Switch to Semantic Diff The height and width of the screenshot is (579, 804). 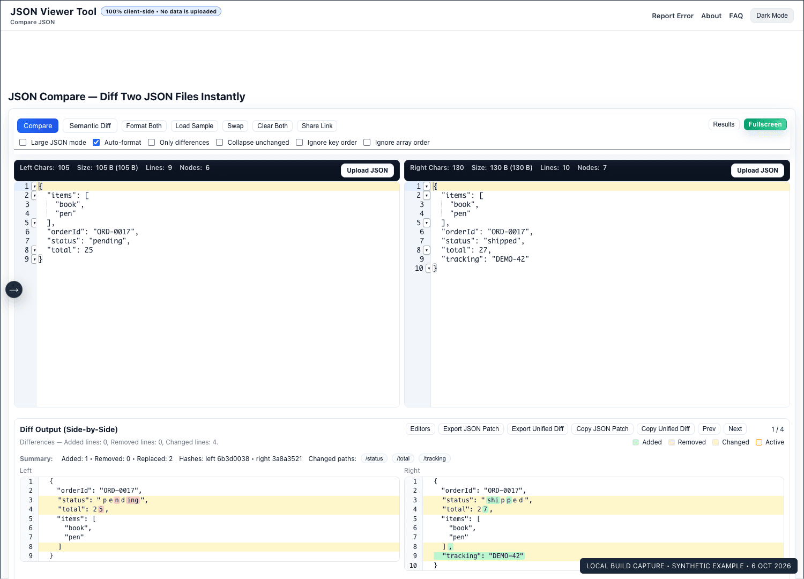(x=90, y=126)
